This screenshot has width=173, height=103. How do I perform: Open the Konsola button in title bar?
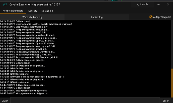(x=142, y=4)
